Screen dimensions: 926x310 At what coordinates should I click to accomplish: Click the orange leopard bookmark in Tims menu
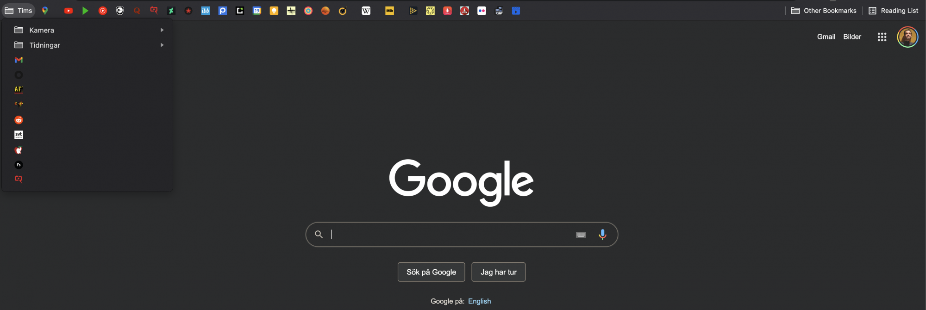(19, 105)
